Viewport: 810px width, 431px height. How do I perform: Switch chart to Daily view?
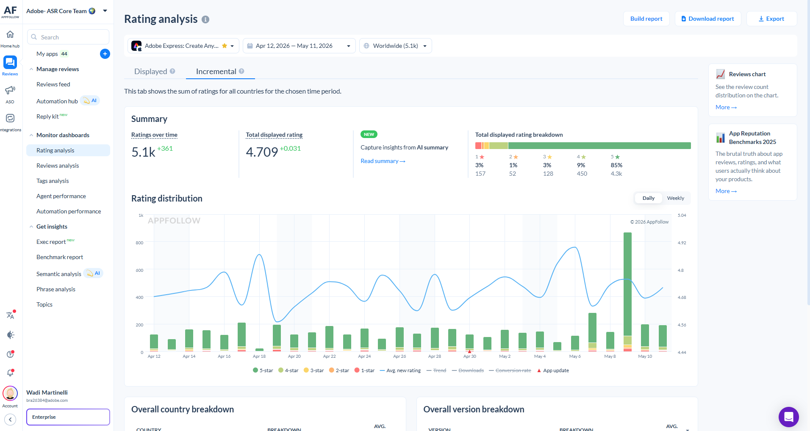[648, 198]
